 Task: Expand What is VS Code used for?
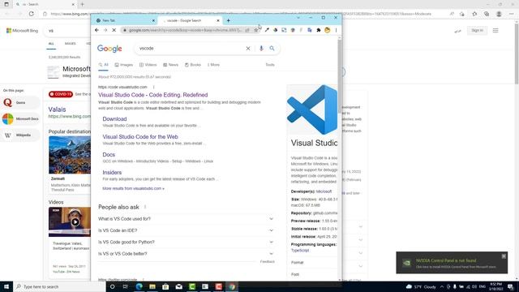(x=186, y=219)
